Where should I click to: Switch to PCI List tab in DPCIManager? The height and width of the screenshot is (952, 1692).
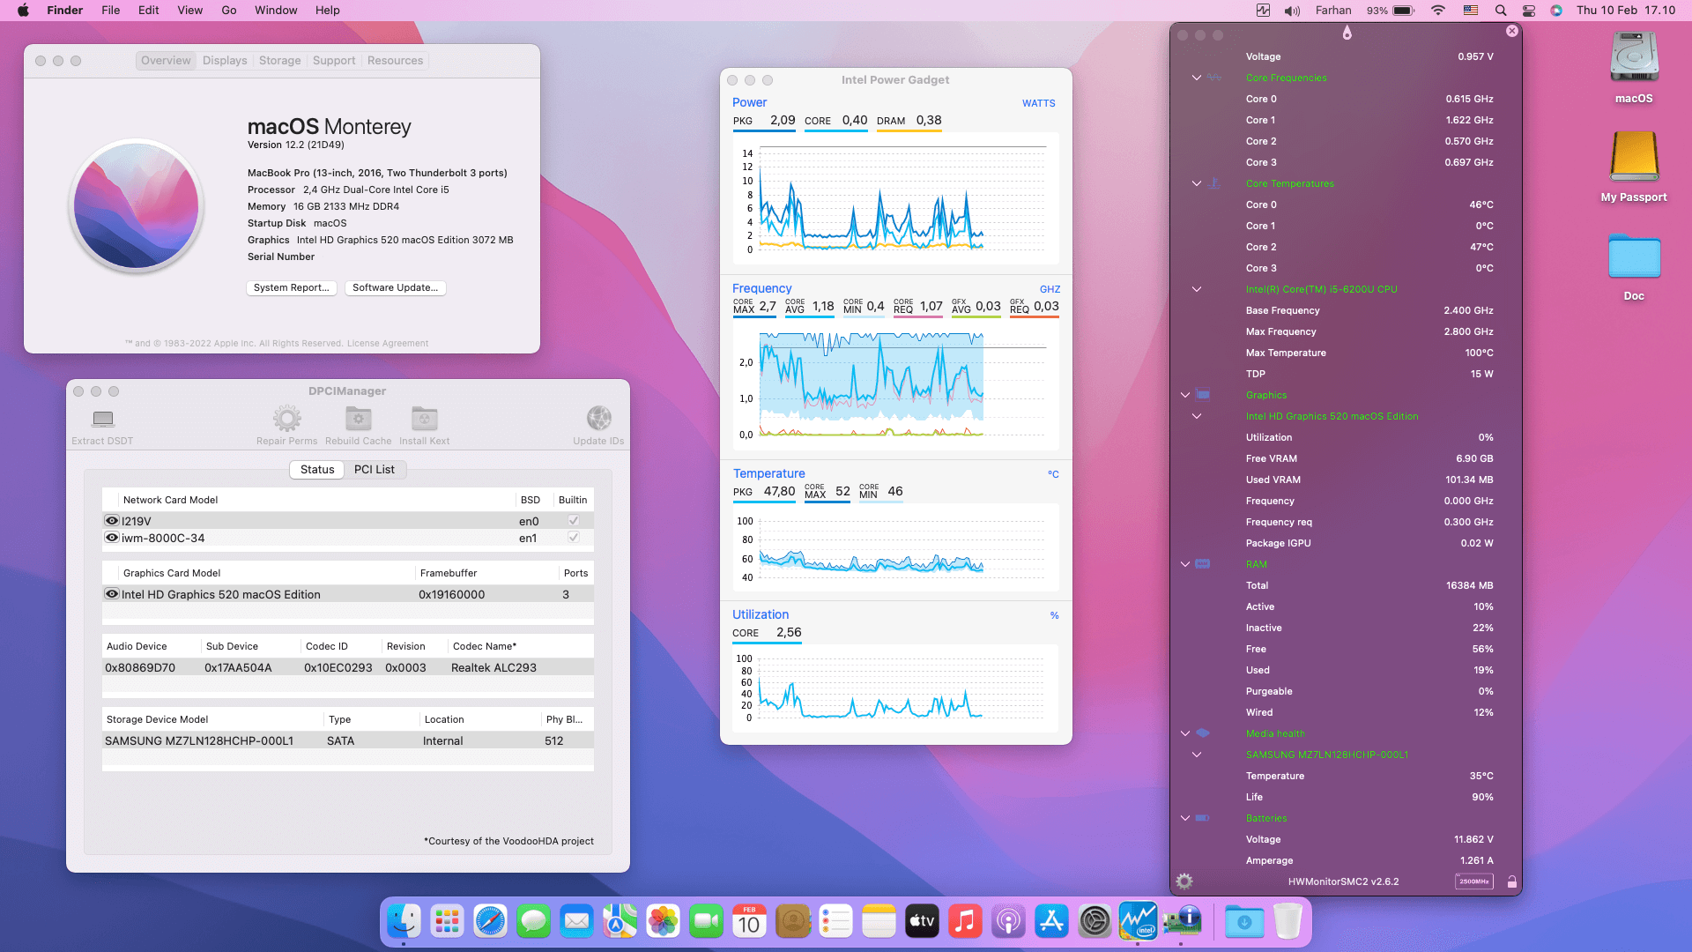click(x=374, y=470)
